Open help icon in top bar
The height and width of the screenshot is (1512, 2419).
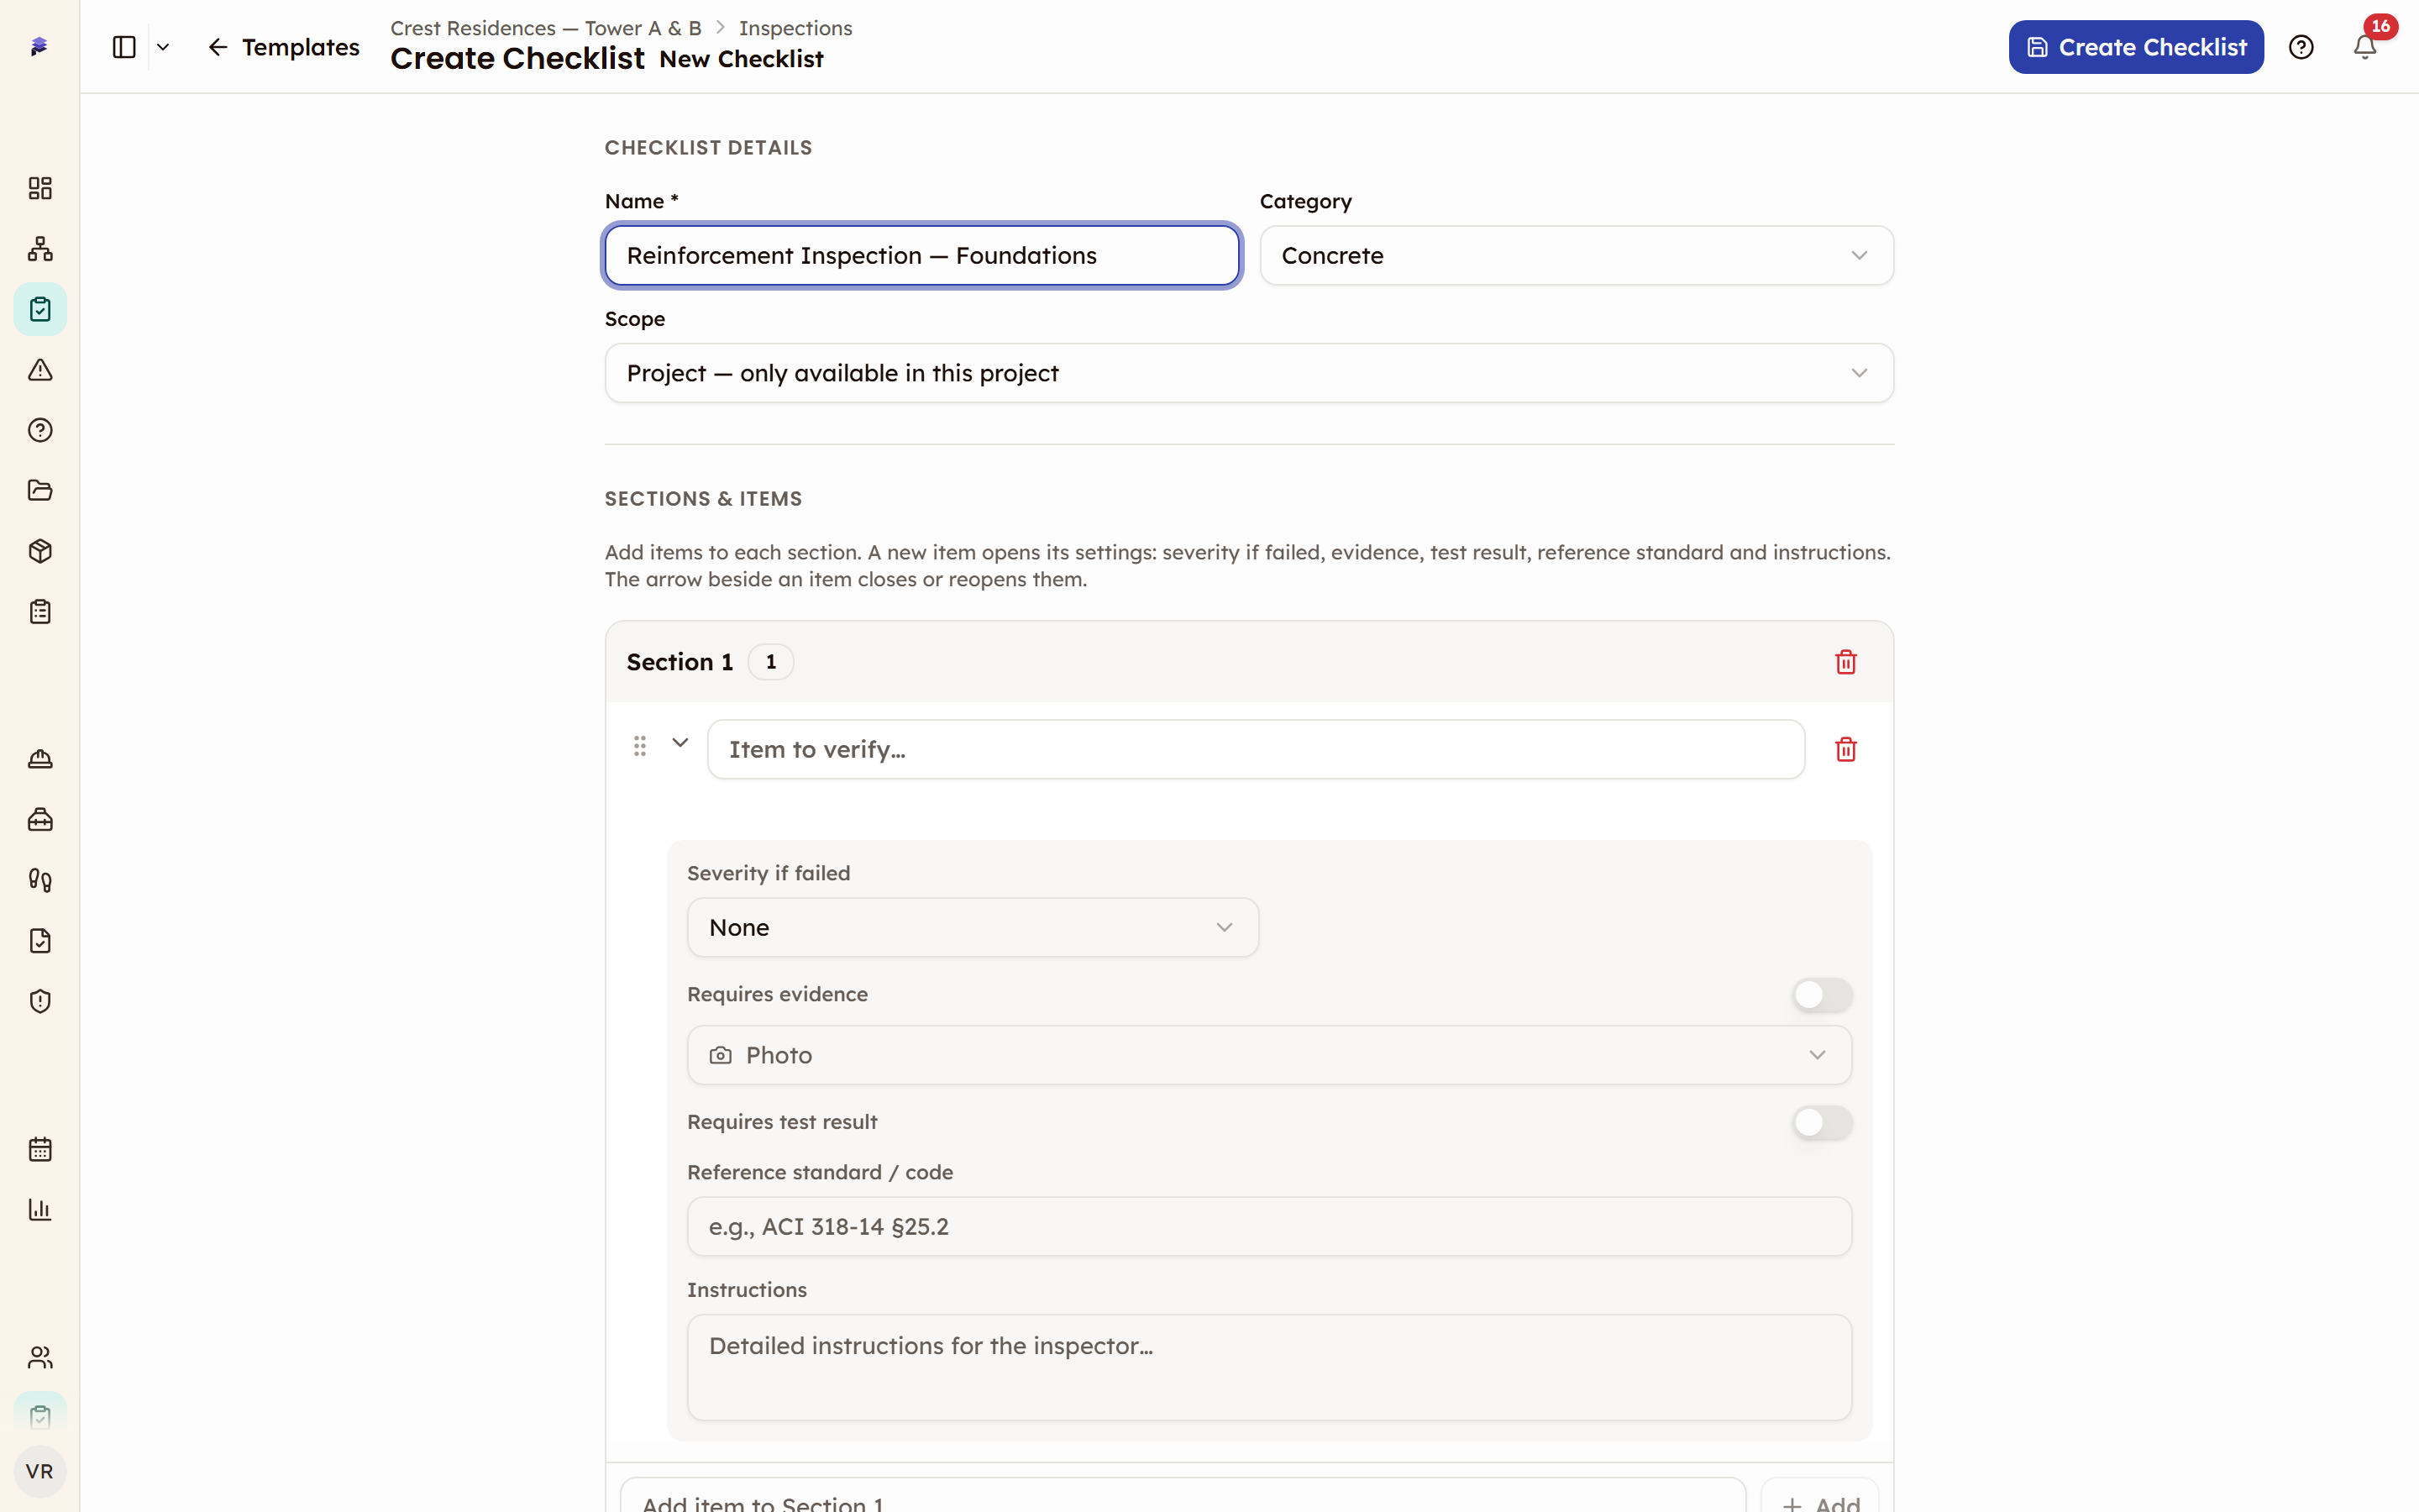(x=2301, y=47)
